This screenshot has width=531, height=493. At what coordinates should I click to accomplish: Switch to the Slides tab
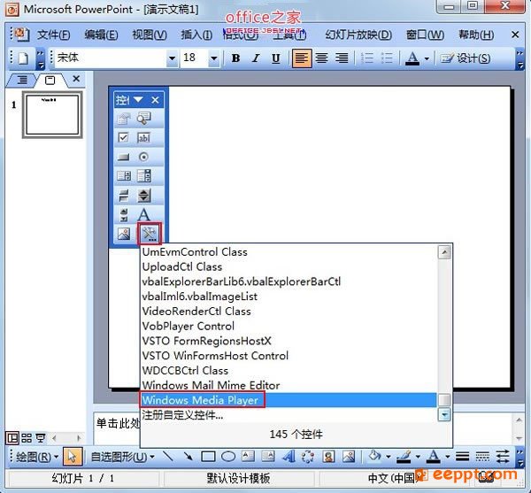pos(50,81)
